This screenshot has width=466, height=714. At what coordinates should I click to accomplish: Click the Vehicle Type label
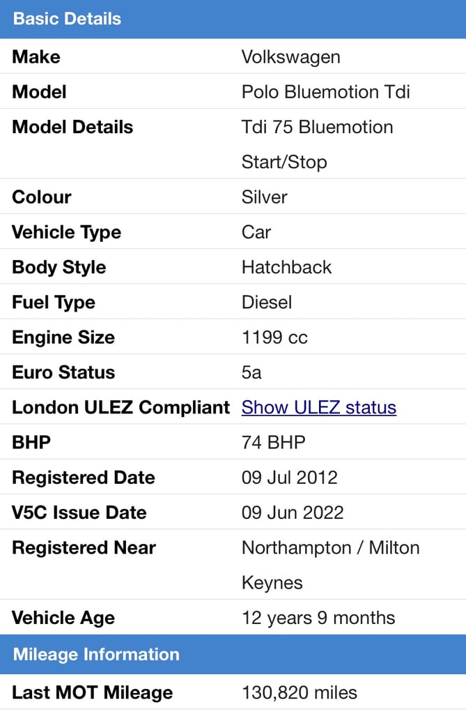point(67,232)
